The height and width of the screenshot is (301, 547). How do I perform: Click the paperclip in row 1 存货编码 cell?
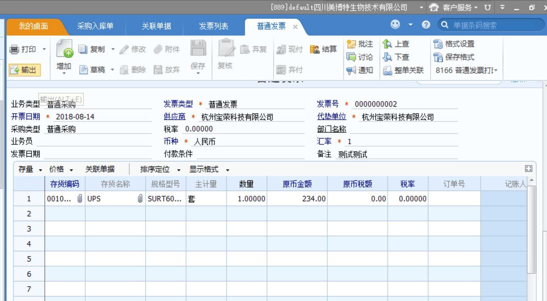[x=80, y=198]
